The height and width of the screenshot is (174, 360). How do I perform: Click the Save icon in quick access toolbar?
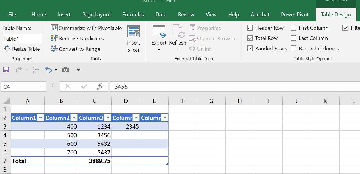[6, 70]
